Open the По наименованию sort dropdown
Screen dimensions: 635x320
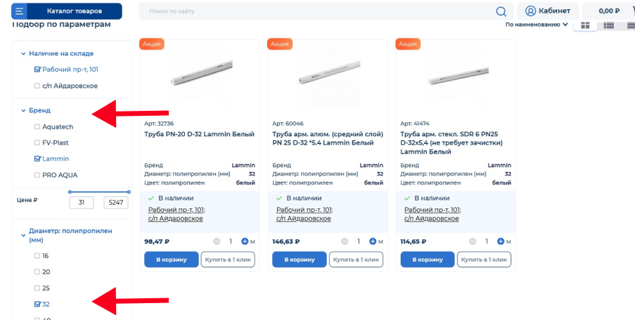coord(537,25)
